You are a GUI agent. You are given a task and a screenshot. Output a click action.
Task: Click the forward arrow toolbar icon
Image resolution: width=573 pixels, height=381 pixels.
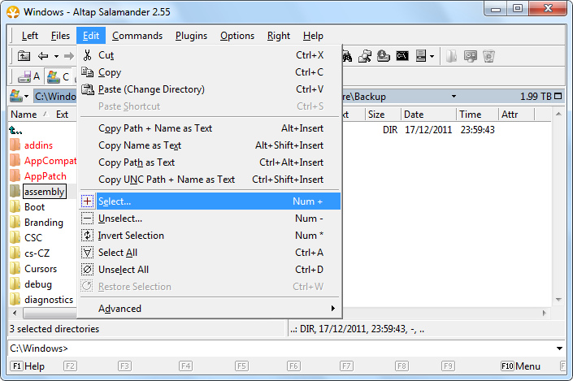coord(69,56)
